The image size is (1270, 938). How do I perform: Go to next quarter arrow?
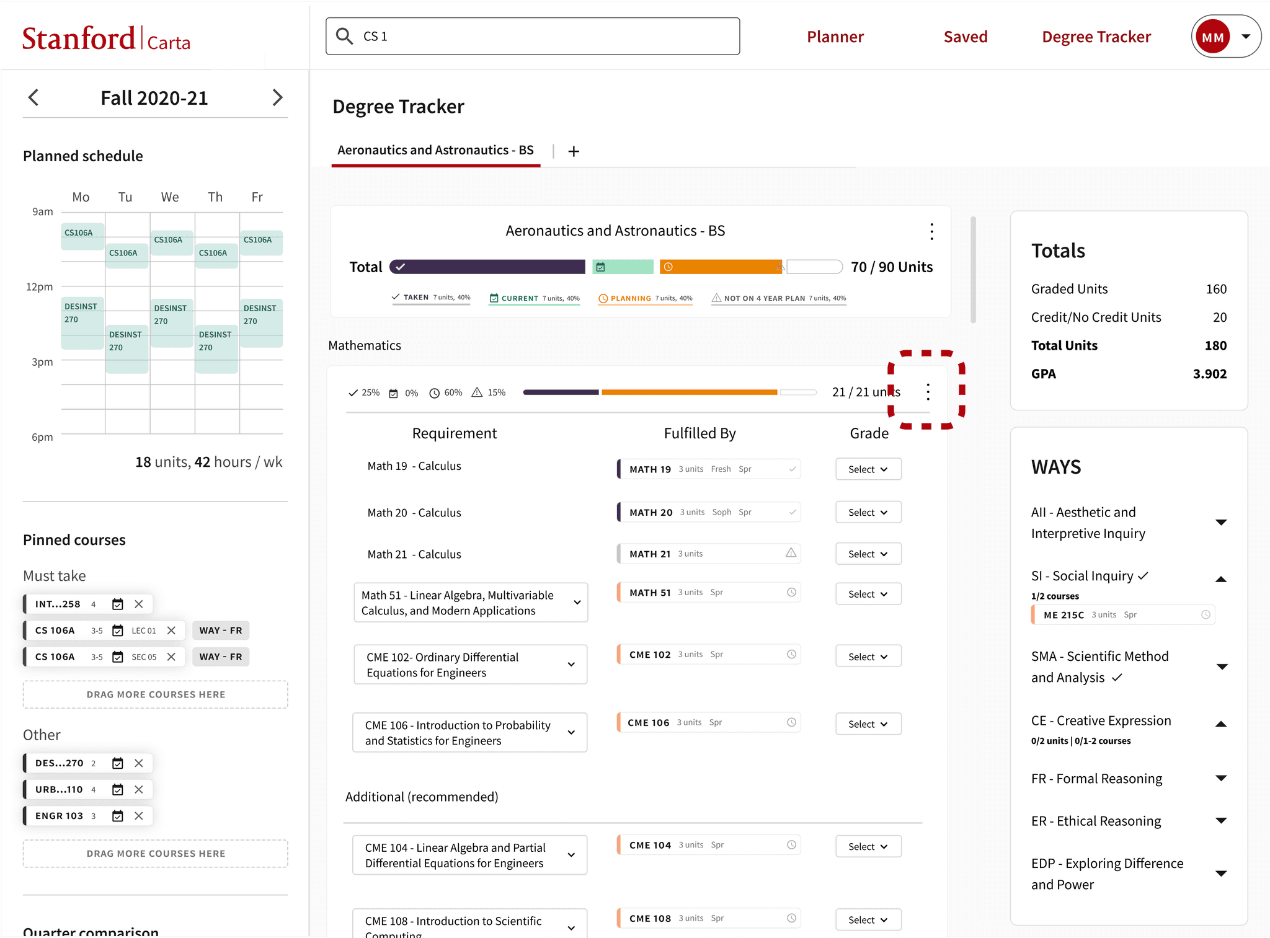[x=277, y=97]
